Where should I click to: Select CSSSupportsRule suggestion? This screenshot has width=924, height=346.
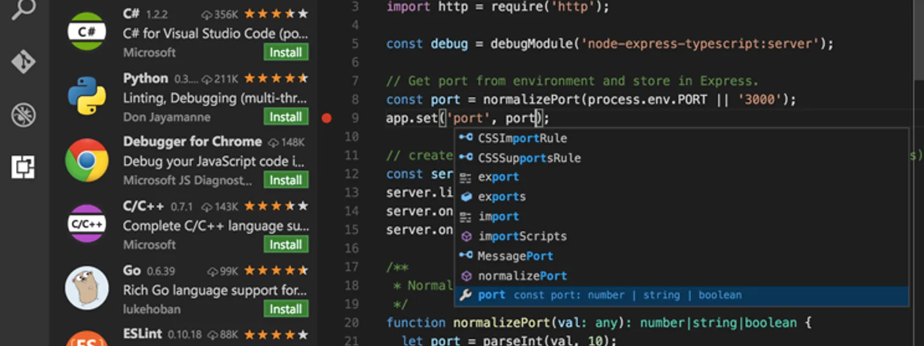[x=681, y=157]
